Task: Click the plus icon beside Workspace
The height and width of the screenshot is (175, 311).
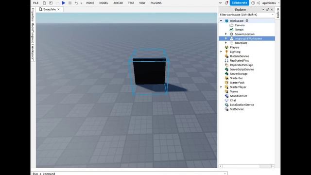Action: [x=247, y=20]
